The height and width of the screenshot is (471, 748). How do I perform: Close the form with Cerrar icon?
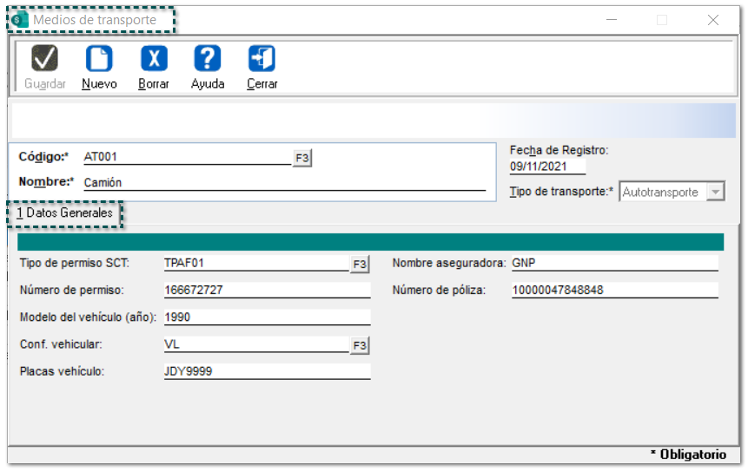click(261, 59)
